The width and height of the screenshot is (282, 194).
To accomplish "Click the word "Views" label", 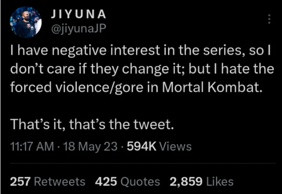I will click(x=176, y=146).
